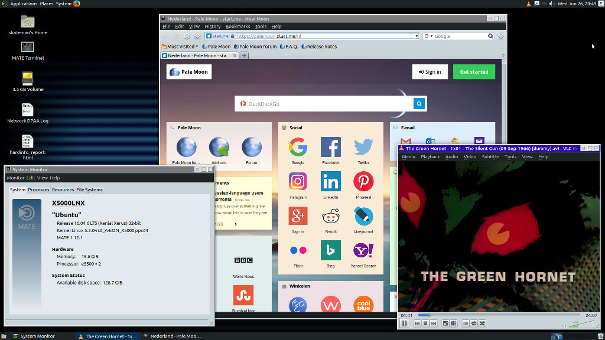Open the Places menu in top panel
Screen dimensions: 605x340
click(46, 4)
